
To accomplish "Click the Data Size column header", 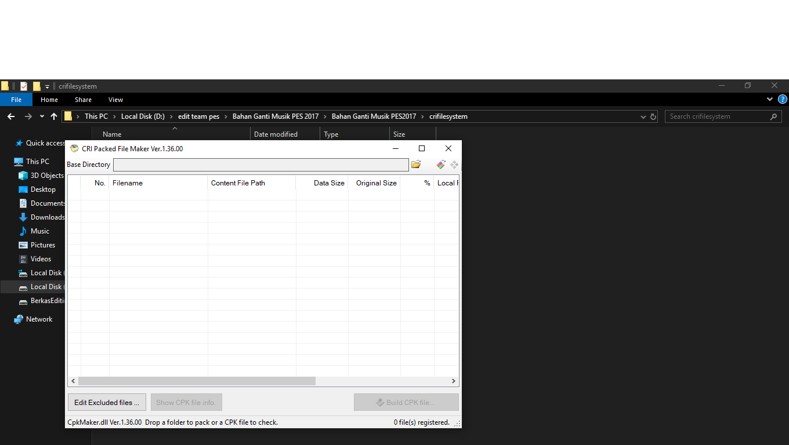I will tap(322, 183).
